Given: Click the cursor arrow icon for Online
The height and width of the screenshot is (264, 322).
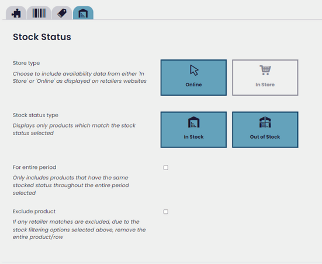Looking at the screenshot, I should (x=194, y=71).
